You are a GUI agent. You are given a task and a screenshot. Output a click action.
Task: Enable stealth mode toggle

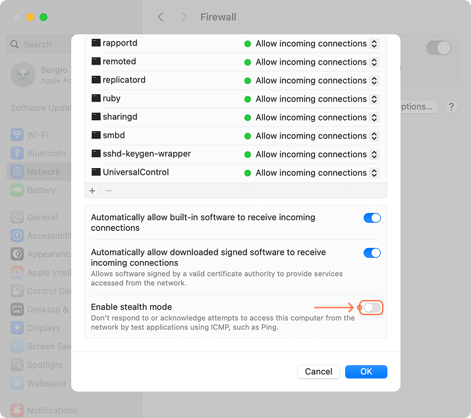tap(372, 308)
